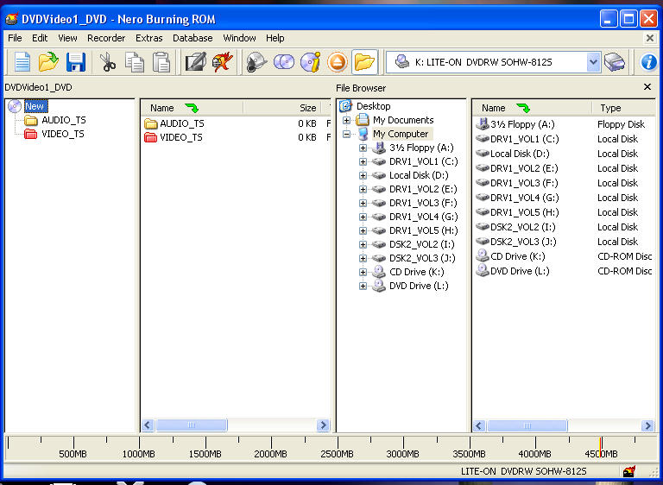Click the Burn compilation flame icon

(x=223, y=62)
